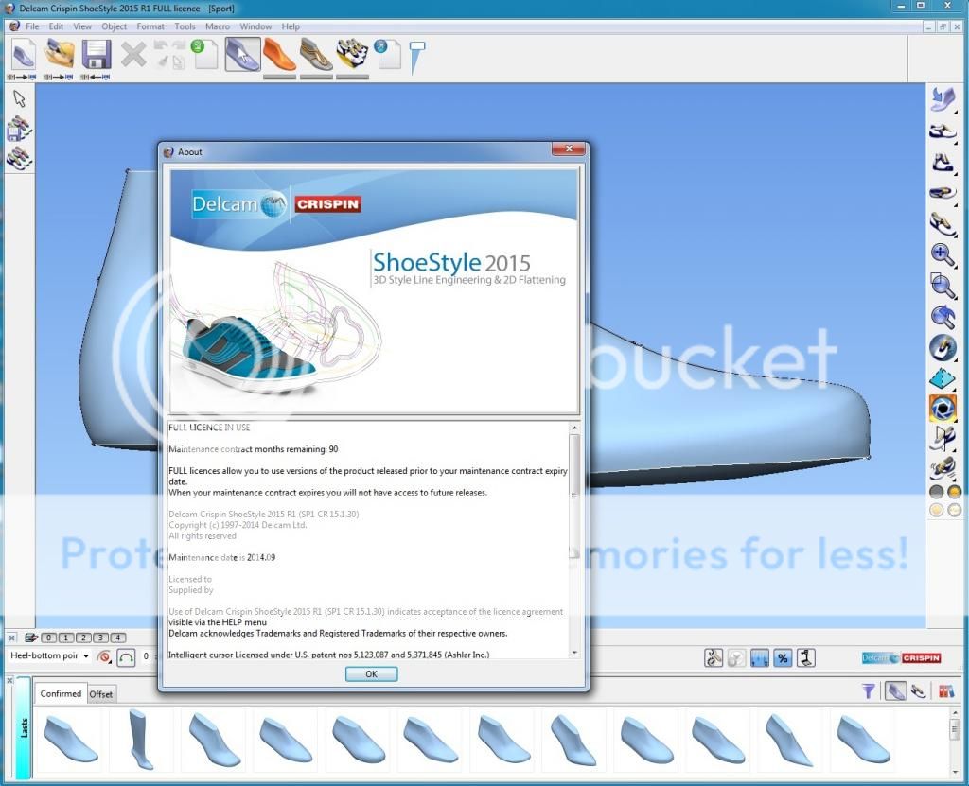
Task: Click the floppy disk Save icon
Action: [97, 54]
